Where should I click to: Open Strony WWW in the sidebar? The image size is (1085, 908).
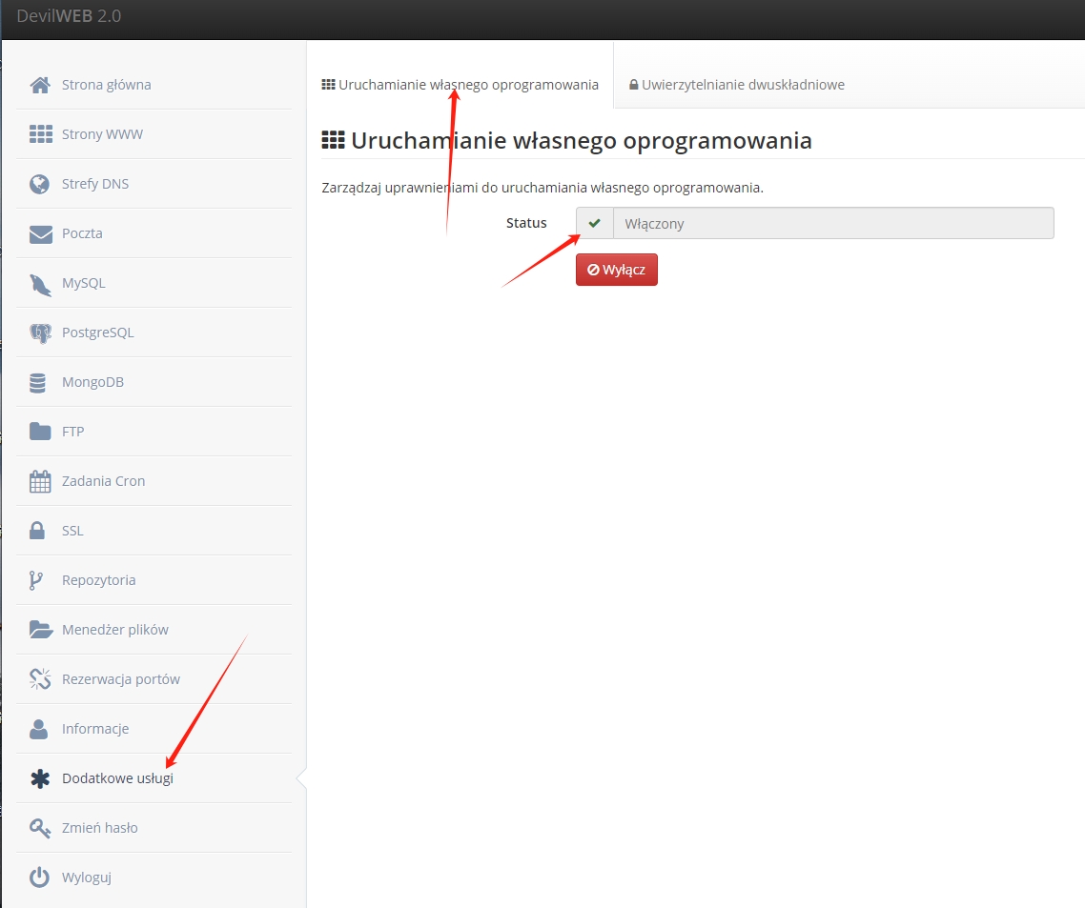[102, 134]
